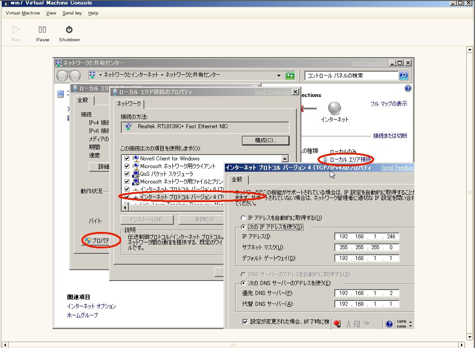Open フル マップの表示 link
Viewport: 475px width, 348px height.
(389, 104)
